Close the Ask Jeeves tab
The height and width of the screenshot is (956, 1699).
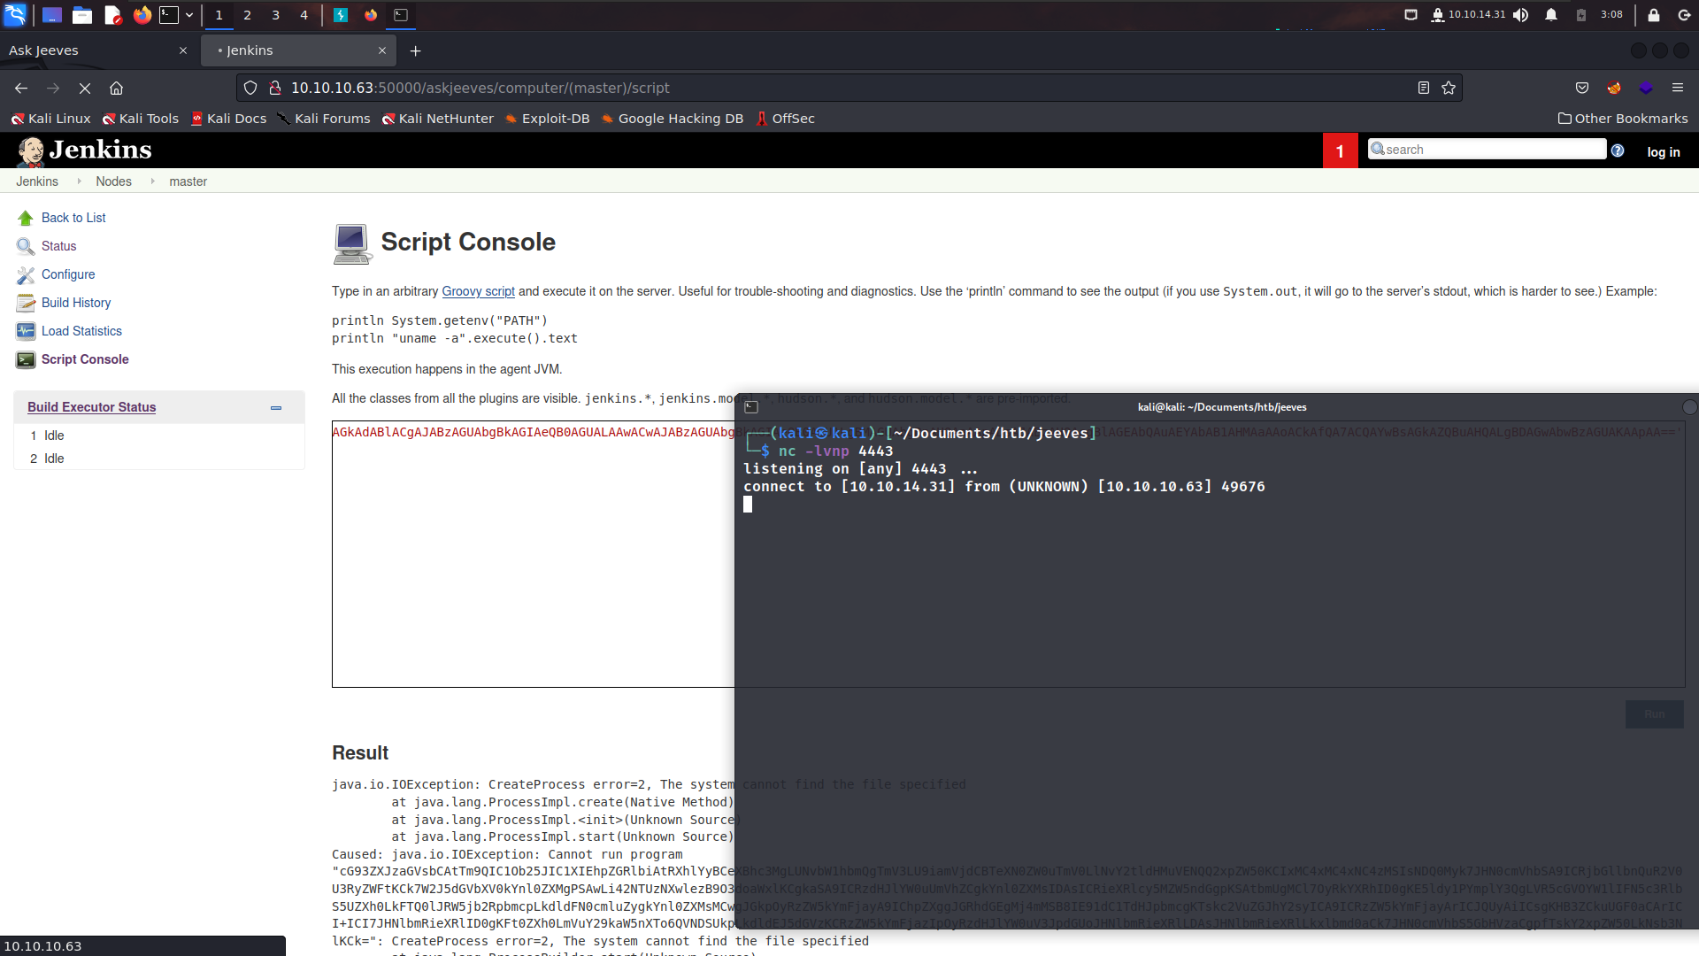[x=183, y=50]
